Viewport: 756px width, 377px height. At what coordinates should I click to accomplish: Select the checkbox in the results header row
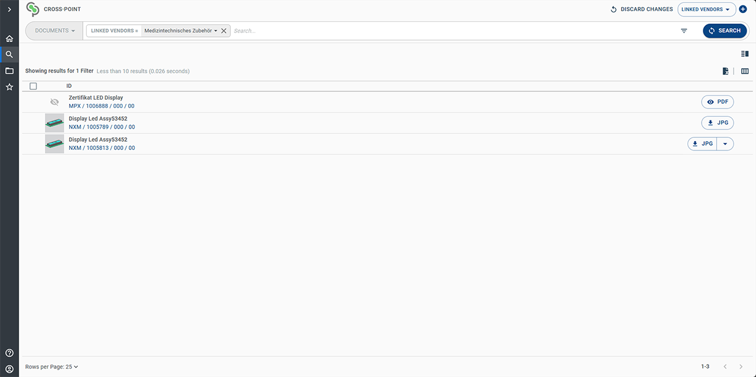point(33,86)
